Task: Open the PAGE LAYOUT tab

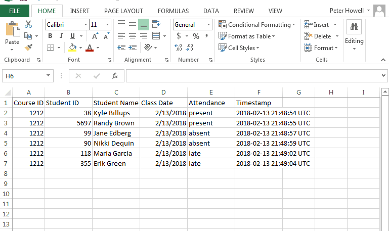Action: tap(123, 11)
